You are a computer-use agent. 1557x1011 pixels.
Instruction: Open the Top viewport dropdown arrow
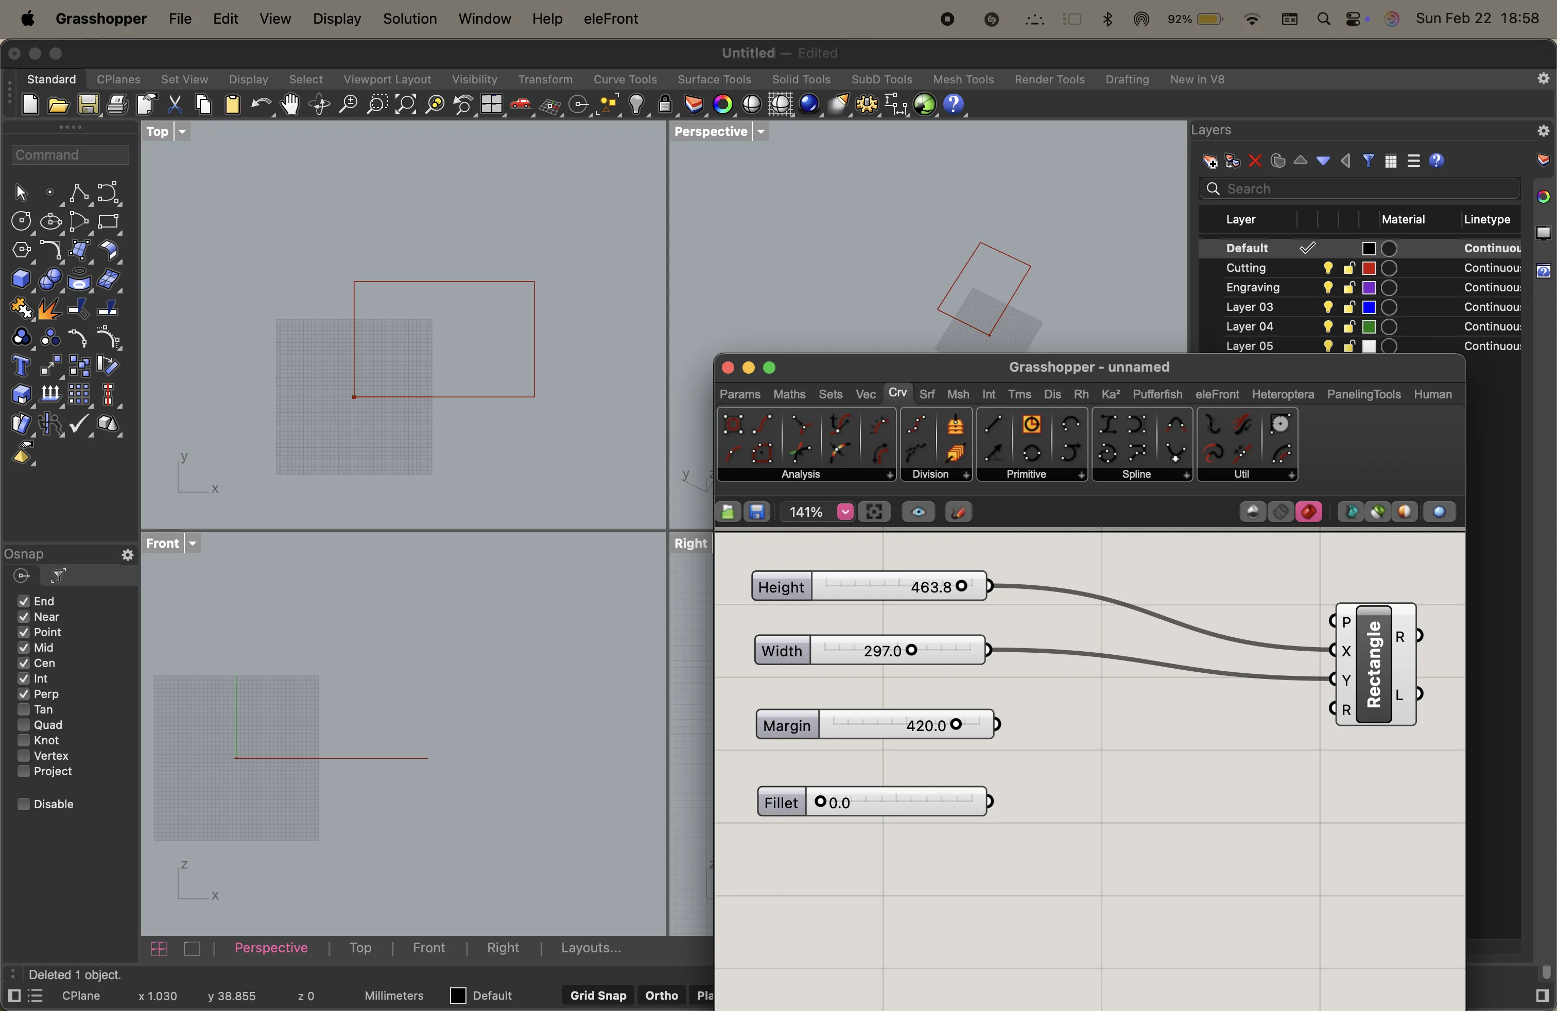tap(182, 132)
